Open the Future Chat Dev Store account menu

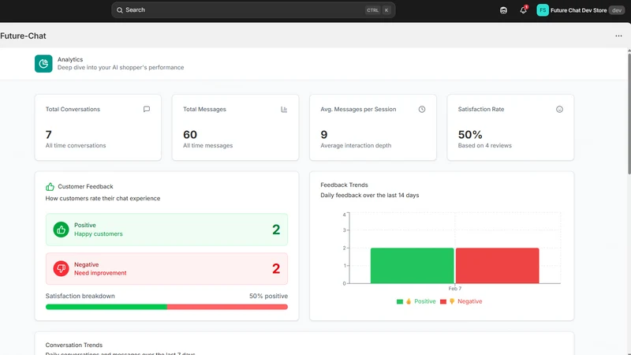tap(581, 10)
